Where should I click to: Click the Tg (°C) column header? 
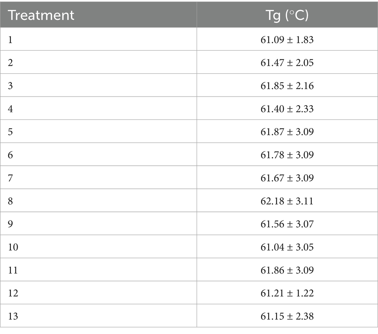coord(287,15)
